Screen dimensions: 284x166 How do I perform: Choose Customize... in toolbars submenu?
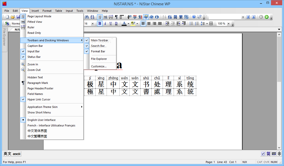tap(100, 66)
